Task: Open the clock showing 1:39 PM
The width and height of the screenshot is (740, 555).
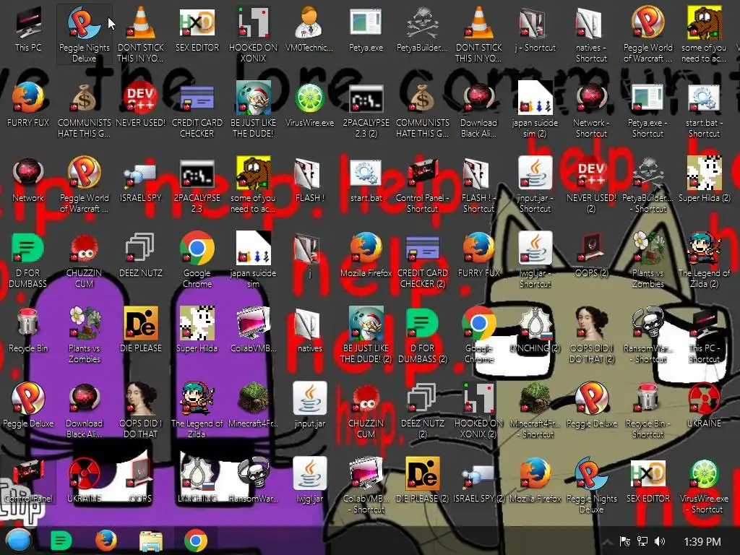Action: (x=702, y=542)
